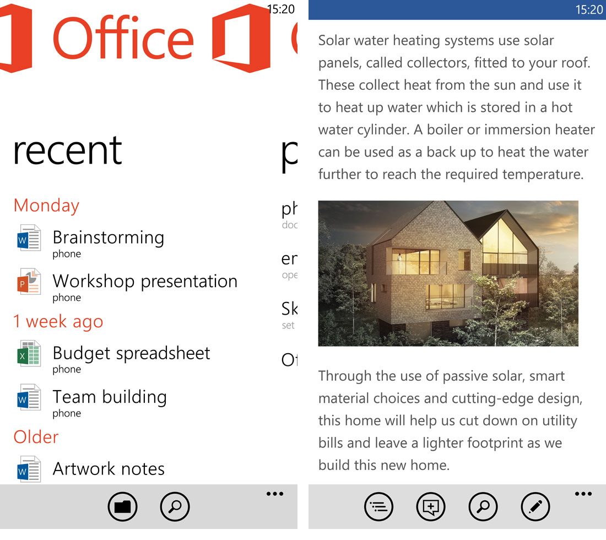This screenshot has height=540, width=606.
Task: Tap the Older group header
Action: point(36,437)
